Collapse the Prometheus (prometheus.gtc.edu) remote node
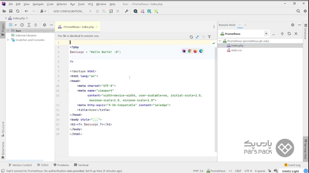 click(220, 41)
